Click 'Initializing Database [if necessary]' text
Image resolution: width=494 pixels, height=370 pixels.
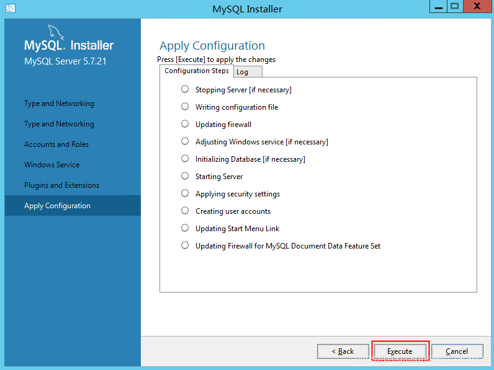coord(250,159)
